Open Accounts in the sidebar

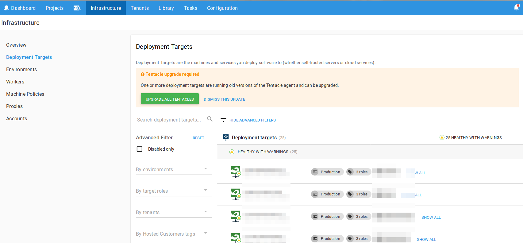click(x=17, y=118)
